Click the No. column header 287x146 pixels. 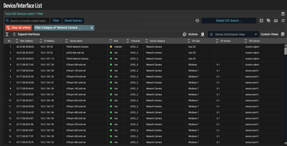click(10, 41)
